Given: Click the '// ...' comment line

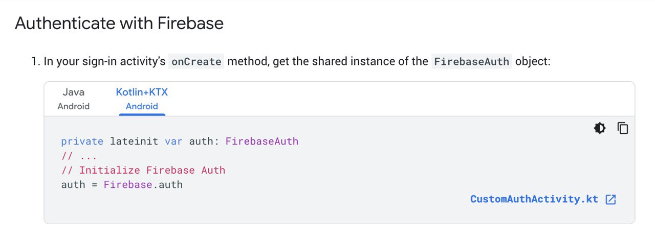Looking at the screenshot, I should pos(79,156).
